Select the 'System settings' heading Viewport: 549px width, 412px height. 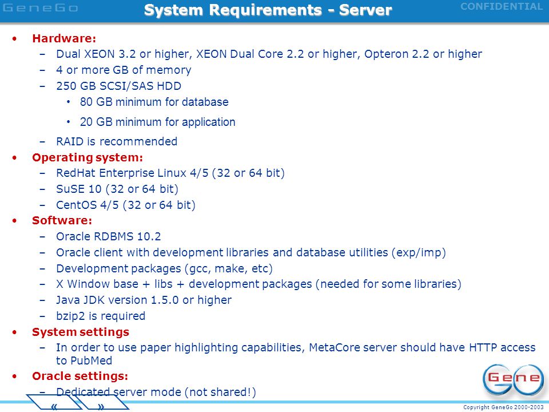tap(81, 332)
